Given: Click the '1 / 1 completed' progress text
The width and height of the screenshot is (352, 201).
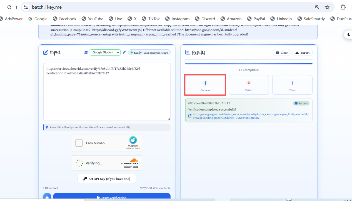Looking at the screenshot, I should [249, 70].
